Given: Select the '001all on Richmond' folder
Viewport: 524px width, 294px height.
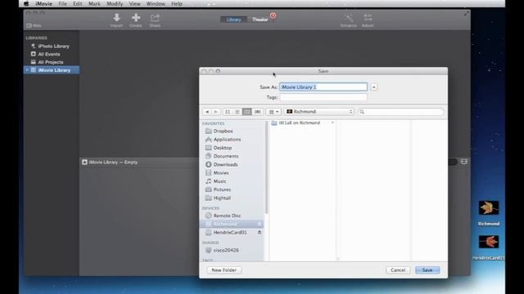Looking at the screenshot, I should 299,123.
